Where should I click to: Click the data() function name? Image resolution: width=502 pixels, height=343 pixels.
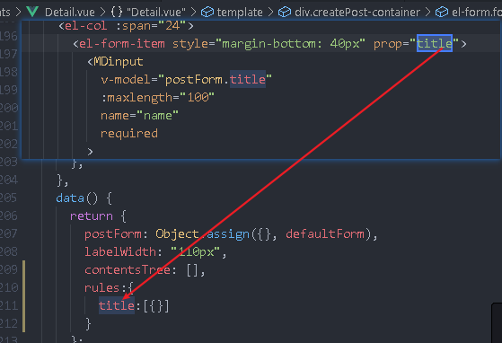click(70, 198)
